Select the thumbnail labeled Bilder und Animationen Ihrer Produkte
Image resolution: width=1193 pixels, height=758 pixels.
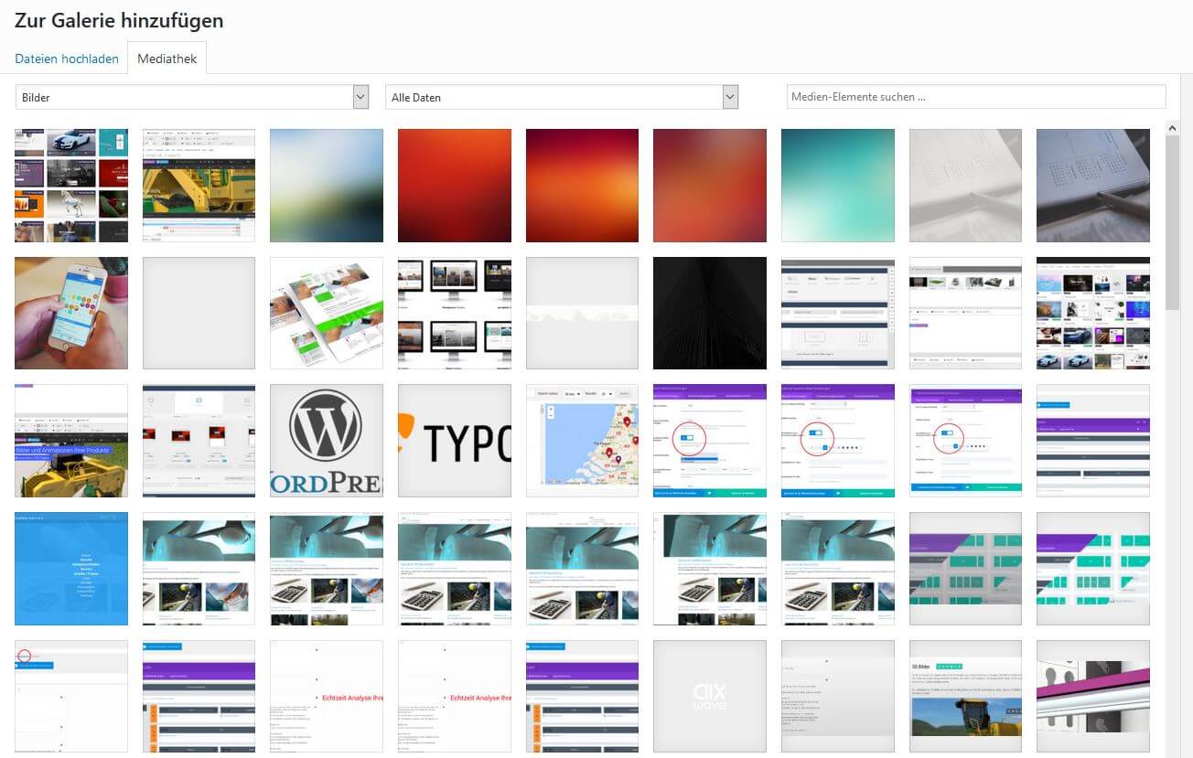(71, 441)
